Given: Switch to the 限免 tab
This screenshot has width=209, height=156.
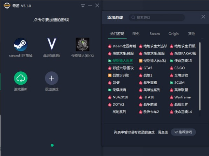Looking at the screenshot, I should click(136, 34).
